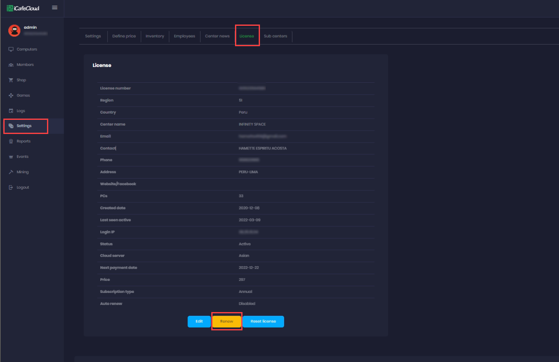Open Mining via its pickaxe icon
Screen dimensions: 559x362
click(11, 172)
